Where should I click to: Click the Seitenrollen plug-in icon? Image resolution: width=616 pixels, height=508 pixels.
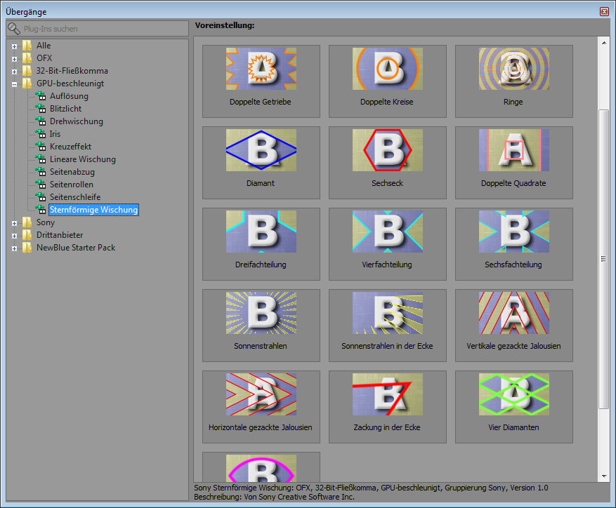pyautogui.click(x=41, y=185)
